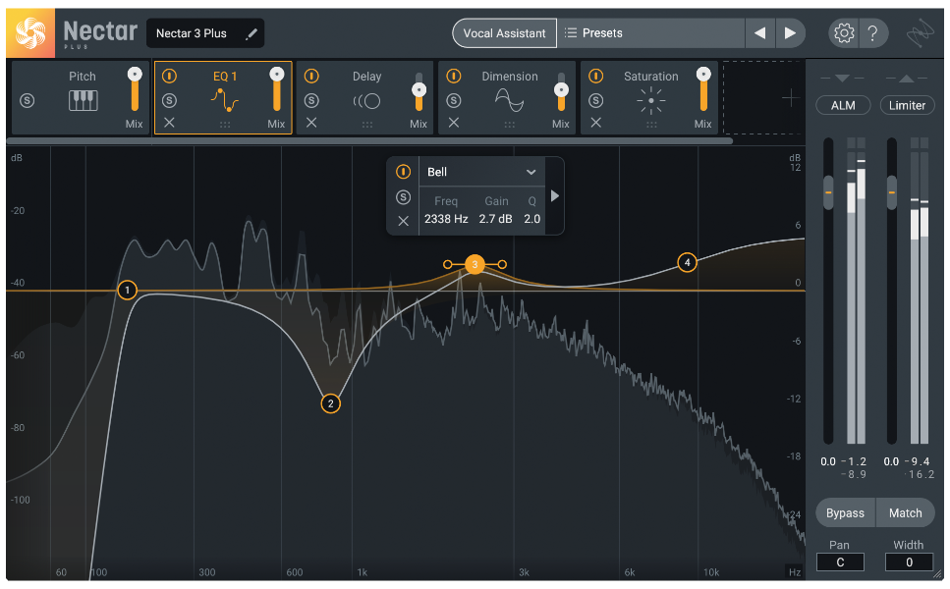Delete the selected Bell band with X
This screenshot has height=589, width=950.
click(x=404, y=222)
